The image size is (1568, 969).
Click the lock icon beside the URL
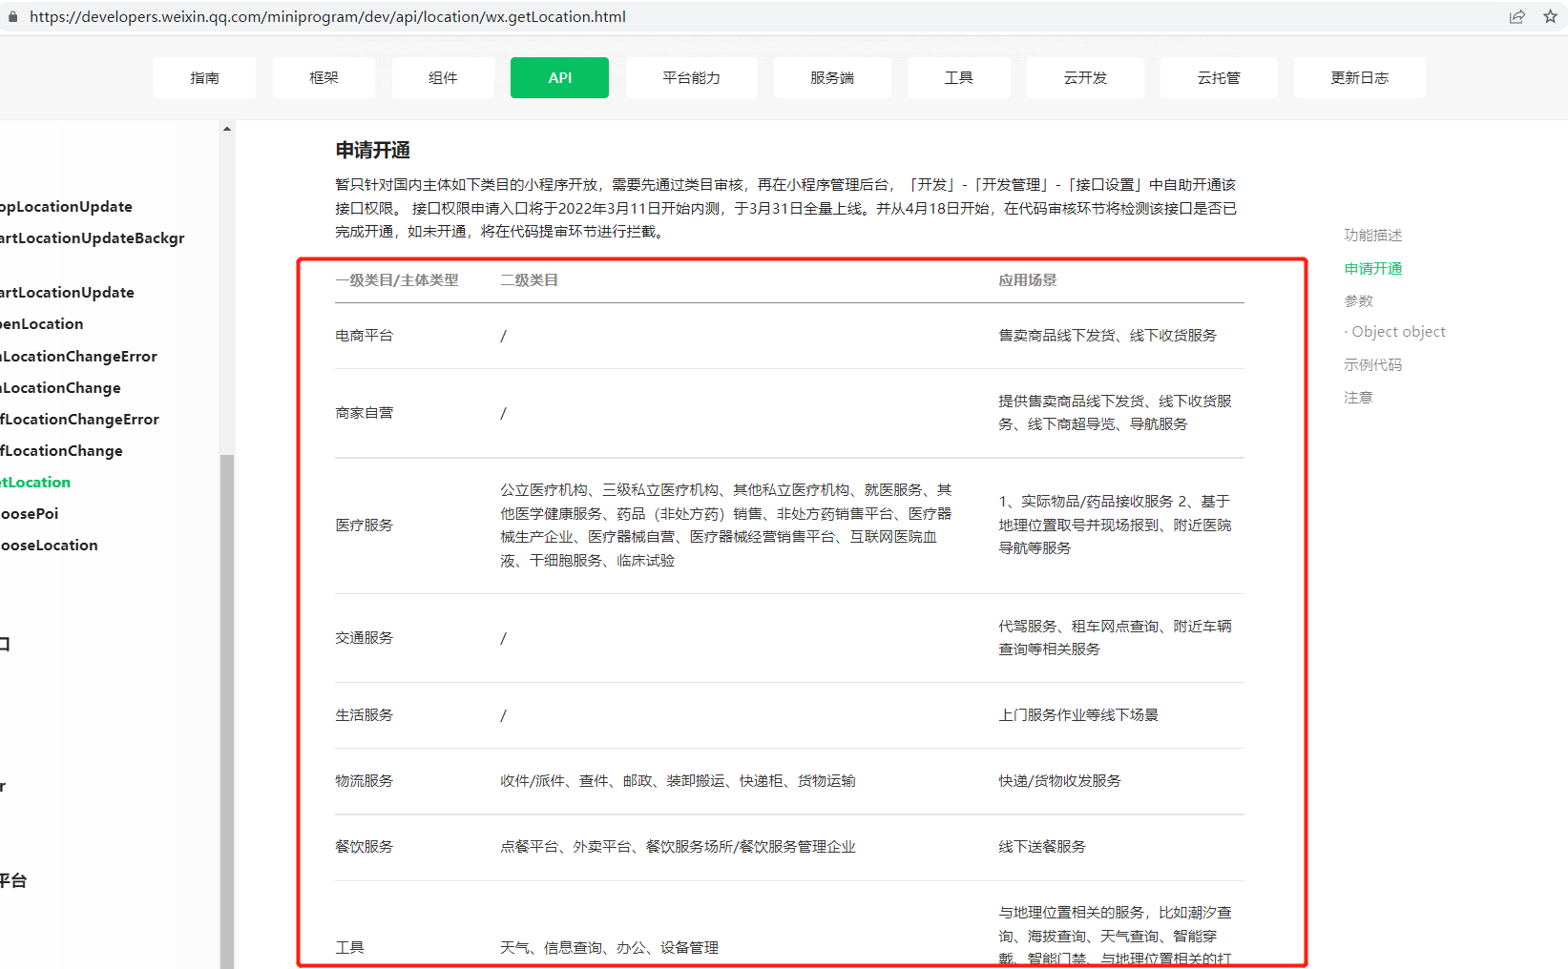(13, 17)
